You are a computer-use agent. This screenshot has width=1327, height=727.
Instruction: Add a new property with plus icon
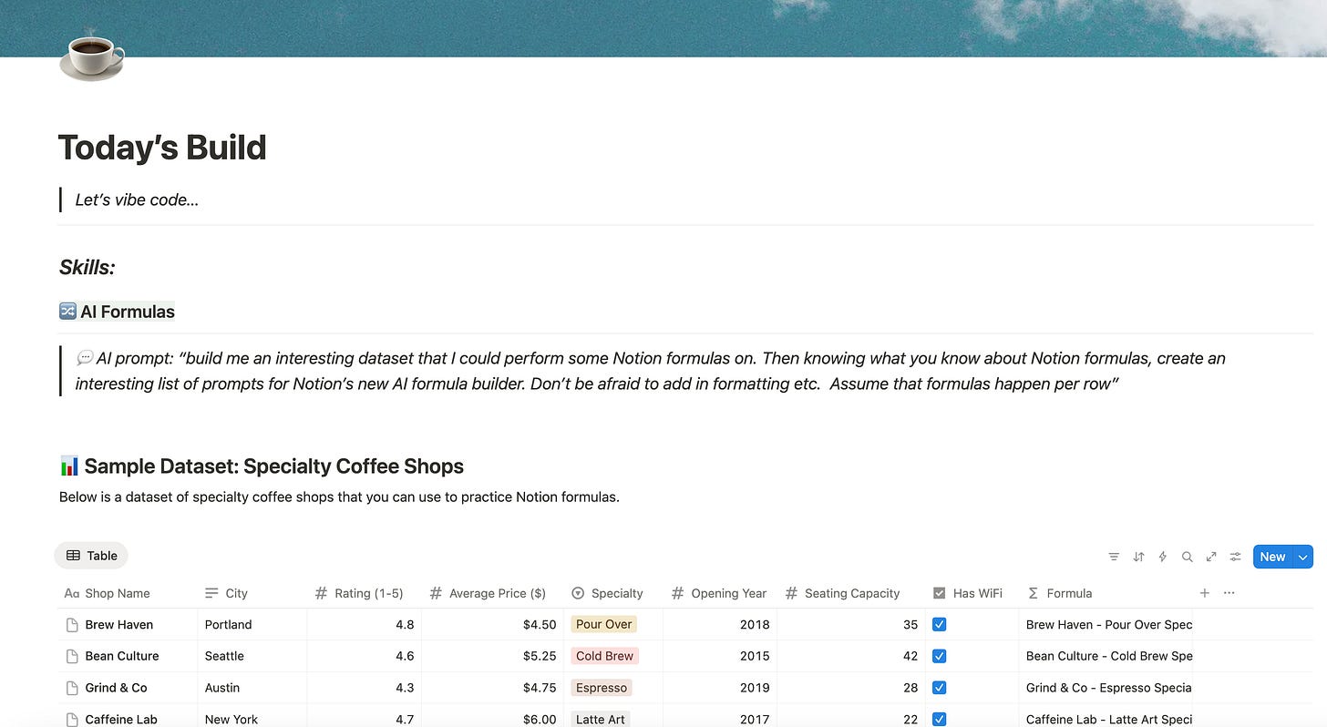click(1205, 593)
